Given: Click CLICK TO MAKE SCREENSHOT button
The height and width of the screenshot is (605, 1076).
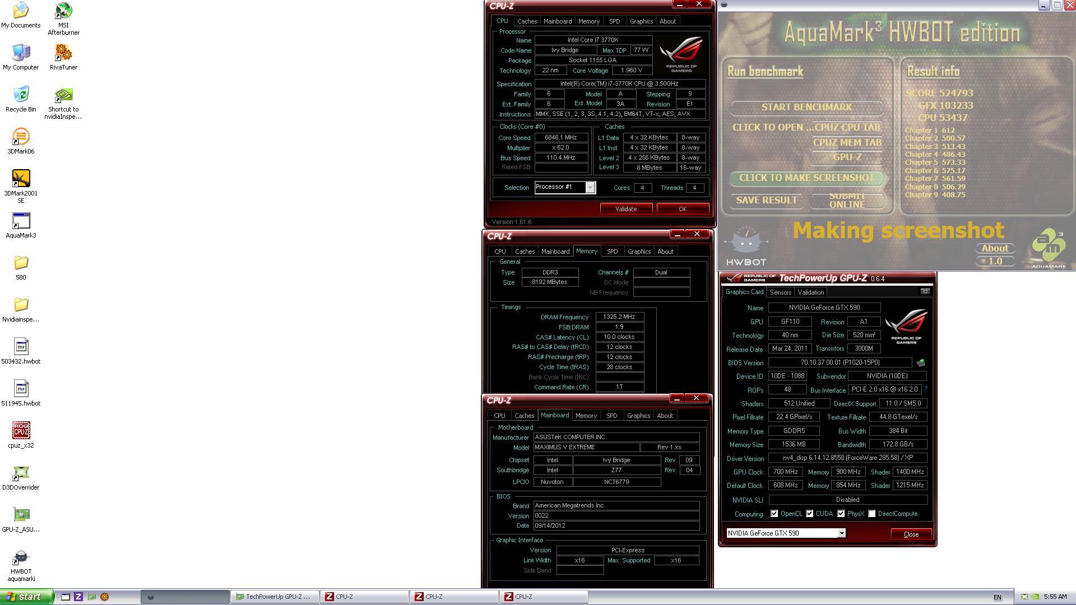Looking at the screenshot, I should tap(806, 178).
